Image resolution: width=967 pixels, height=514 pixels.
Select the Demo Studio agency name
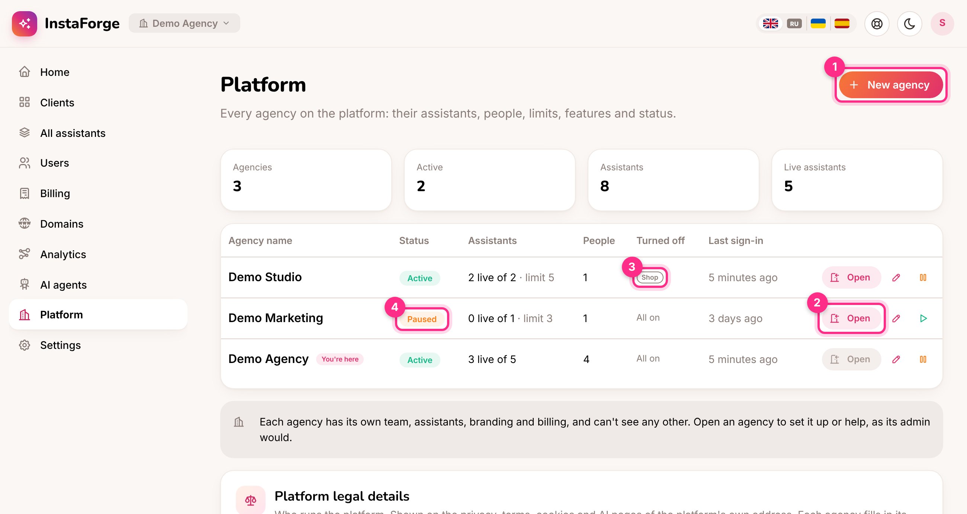pyautogui.click(x=265, y=277)
